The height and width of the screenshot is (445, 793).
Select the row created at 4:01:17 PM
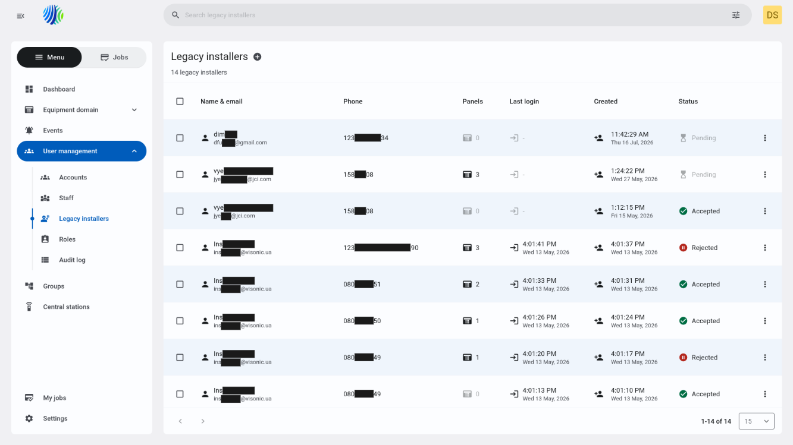point(180,358)
